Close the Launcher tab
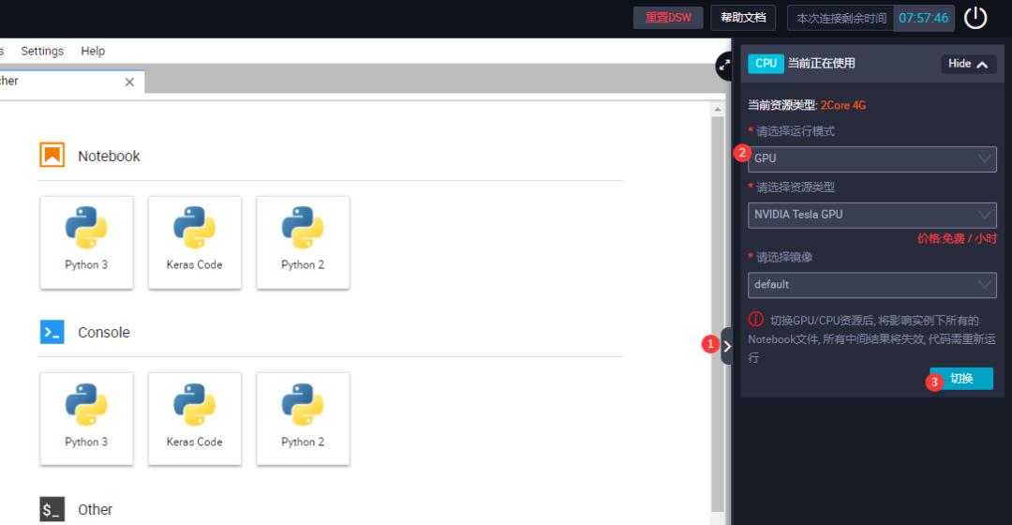The image size is (1012, 525). click(x=129, y=82)
